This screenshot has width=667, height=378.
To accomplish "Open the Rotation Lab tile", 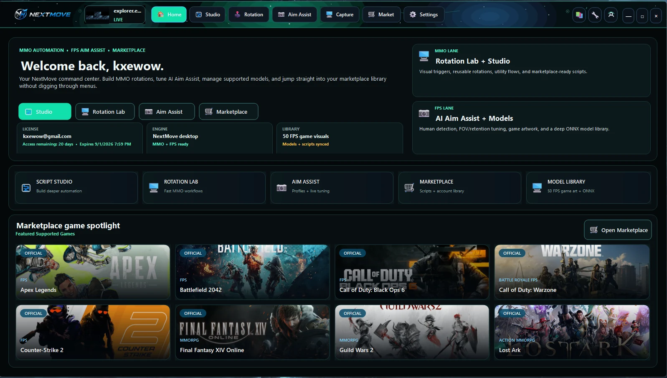I will tap(204, 188).
